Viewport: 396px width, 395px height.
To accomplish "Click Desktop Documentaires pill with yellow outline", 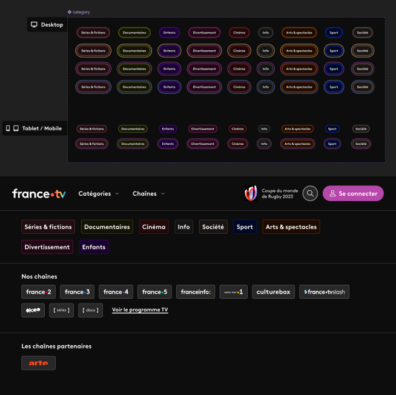I will [x=134, y=51].
